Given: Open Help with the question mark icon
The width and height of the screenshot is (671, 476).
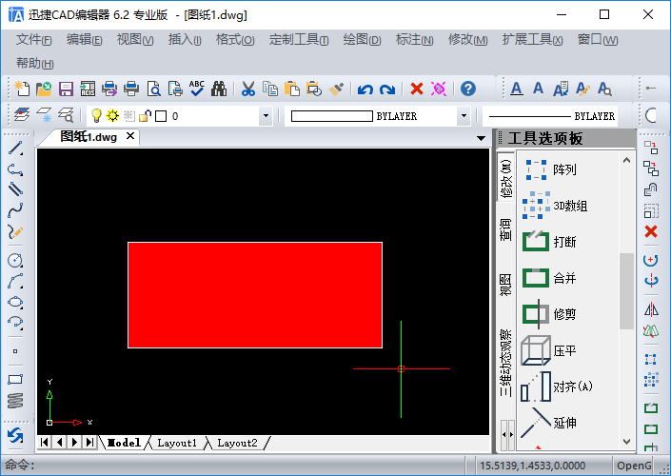Looking at the screenshot, I should pos(468,89).
